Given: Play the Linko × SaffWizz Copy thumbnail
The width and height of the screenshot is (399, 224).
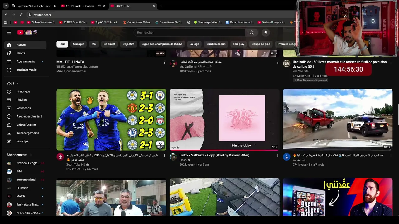Looking at the screenshot, I should click(x=224, y=120).
